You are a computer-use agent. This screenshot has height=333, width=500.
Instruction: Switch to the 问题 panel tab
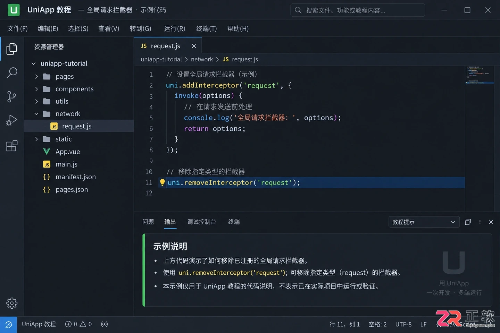coord(148,222)
